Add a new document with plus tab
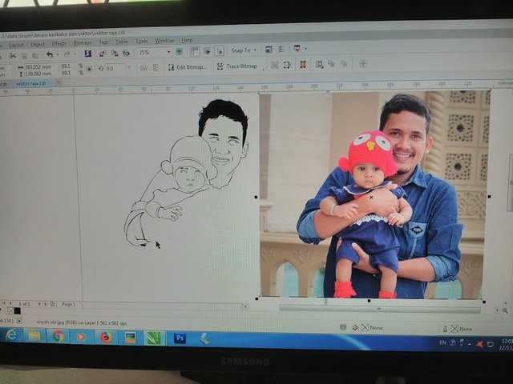Viewport: 513px width, 384px height. click(59, 82)
